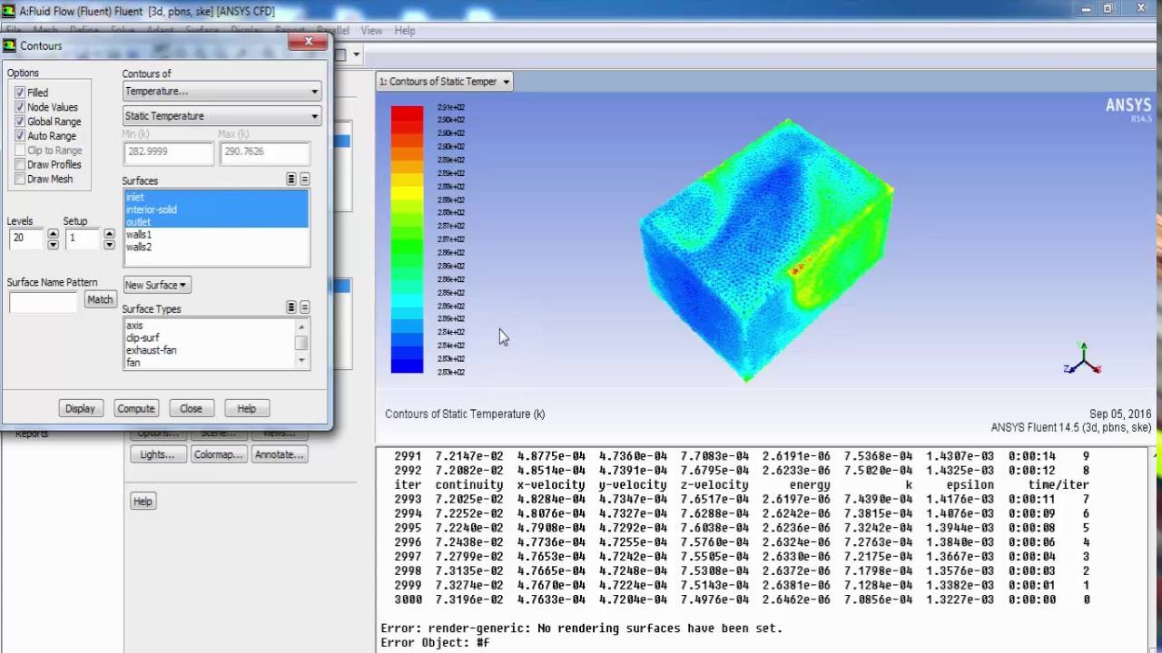Select walls1 in the Surfaces list
This screenshot has height=653, width=1162.
(x=216, y=234)
